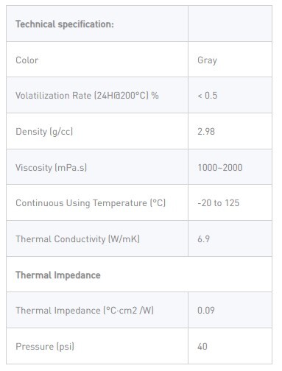Select the Density (g/cc) label
Viewport: 282px width, 371px height.
pos(44,132)
